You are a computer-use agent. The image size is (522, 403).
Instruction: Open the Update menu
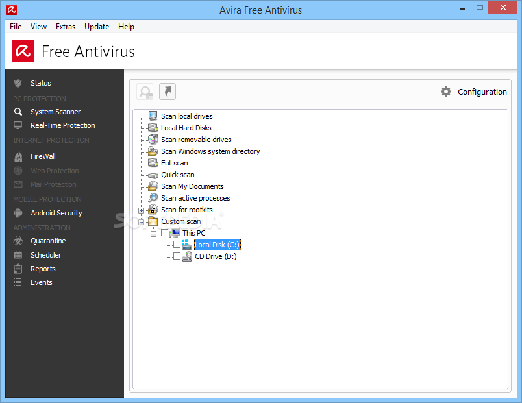coord(97,27)
